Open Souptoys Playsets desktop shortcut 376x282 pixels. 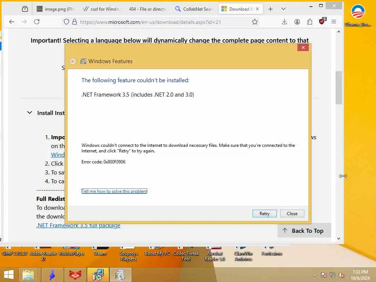(x=129, y=254)
